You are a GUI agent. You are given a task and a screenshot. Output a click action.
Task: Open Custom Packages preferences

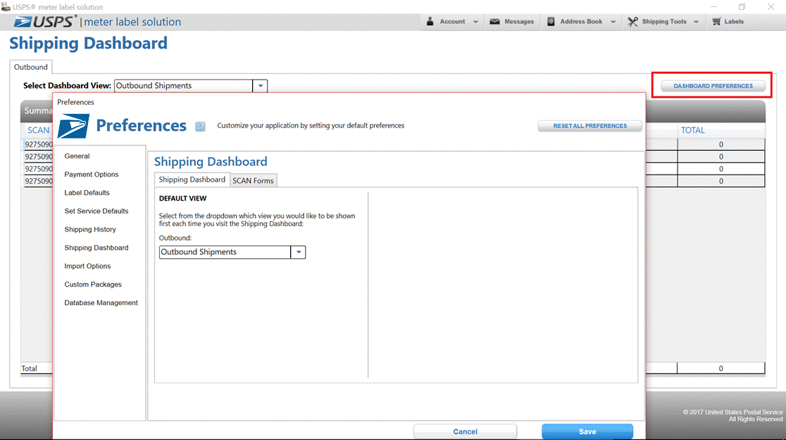click(x=93, y=284)
